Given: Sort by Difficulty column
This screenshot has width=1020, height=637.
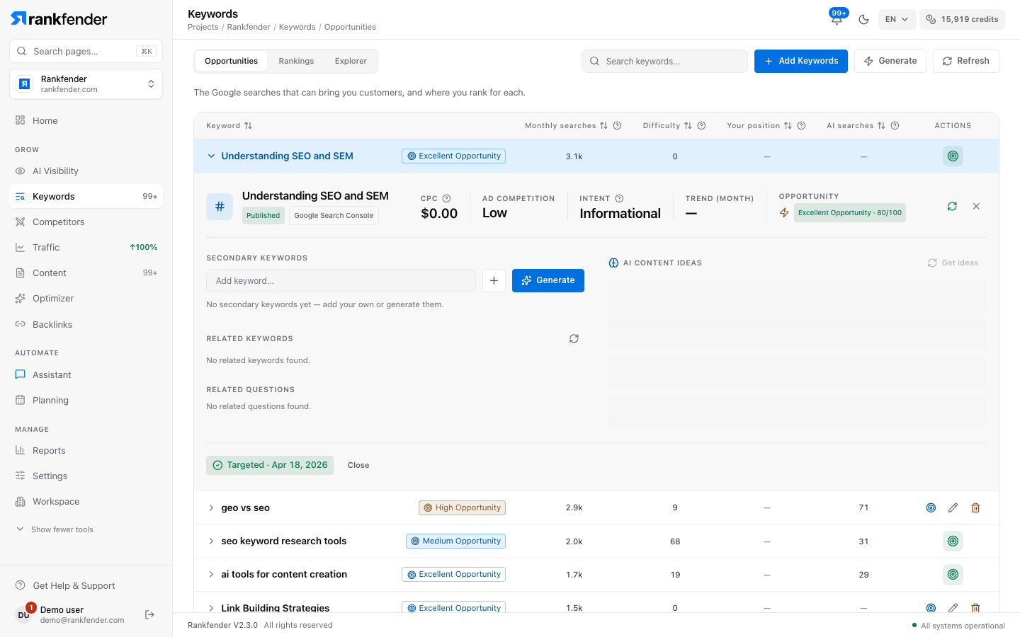Looking at the screenshot, I should tap(667, 126).
